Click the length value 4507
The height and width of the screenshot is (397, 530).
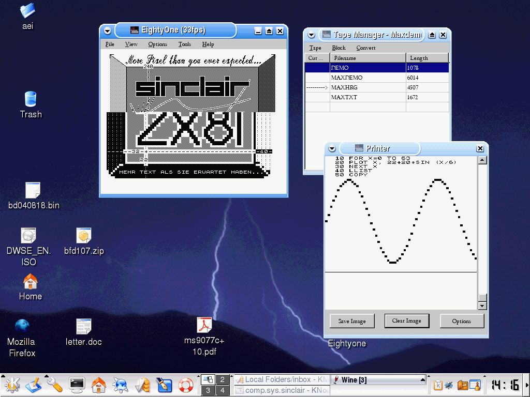tap(413, 87)
